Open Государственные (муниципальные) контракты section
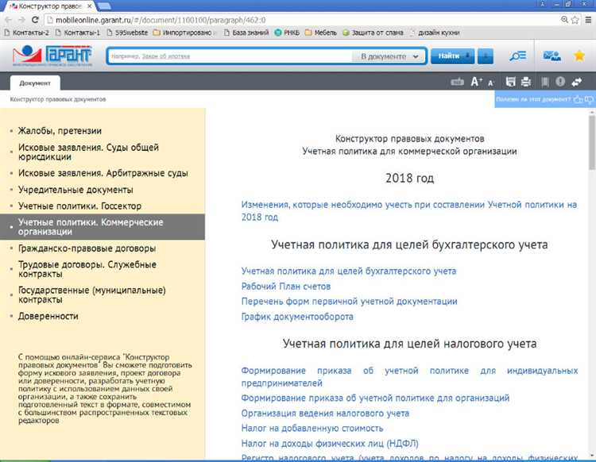This screenshot has height=462, width=596. (x=91, y=295)
